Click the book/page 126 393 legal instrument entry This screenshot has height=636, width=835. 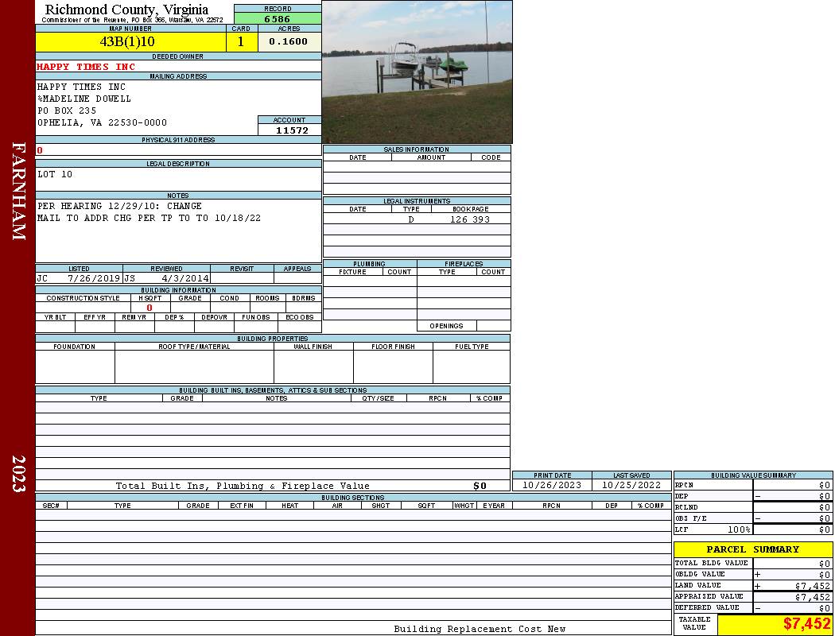(469, 219)
